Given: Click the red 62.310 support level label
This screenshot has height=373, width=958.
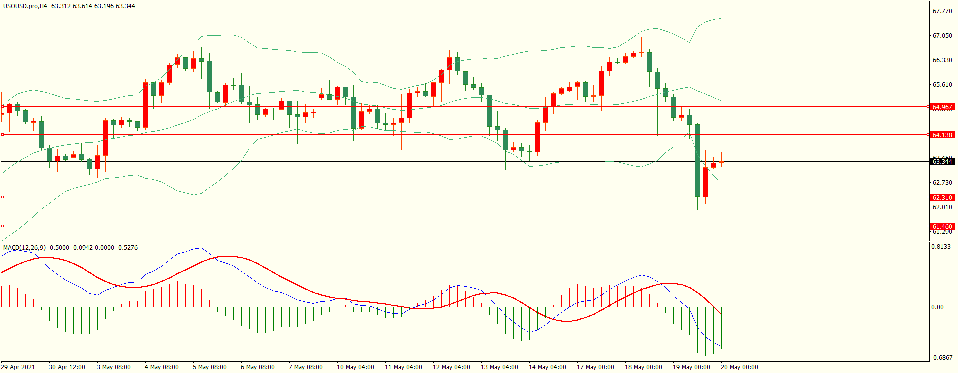Looking at the screenshot, I should coord(942,197).
